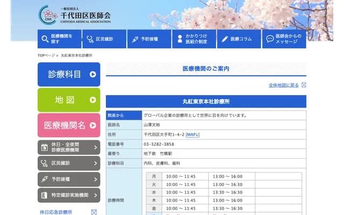
Task: Open 予防接種 in the gray sidebar menu
Action: pyautogui.click(x=68, y=179)
